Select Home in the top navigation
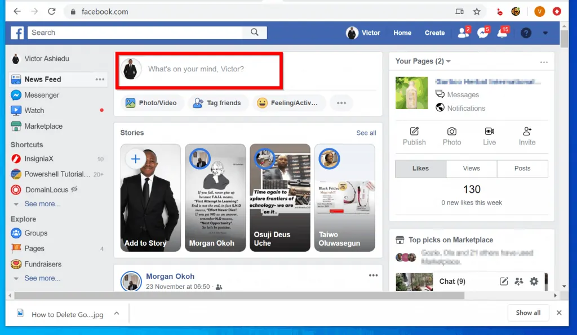The width and height of the screenshot is (577, 335). pyautogui.click(x=402, y=33)
